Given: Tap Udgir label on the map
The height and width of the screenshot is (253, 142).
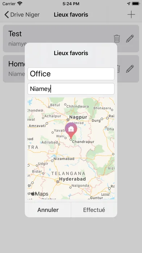Looking at the screenshot, I should click(x=43, y=164).
